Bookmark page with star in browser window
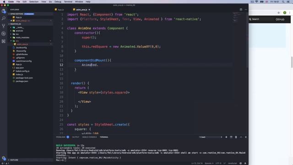293x165 pixels. pos(279,13)
